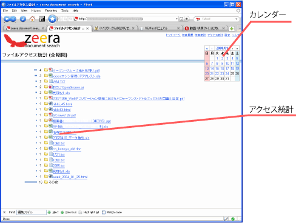Open the week_2004_01_25.html link

(x=70, y=177)
